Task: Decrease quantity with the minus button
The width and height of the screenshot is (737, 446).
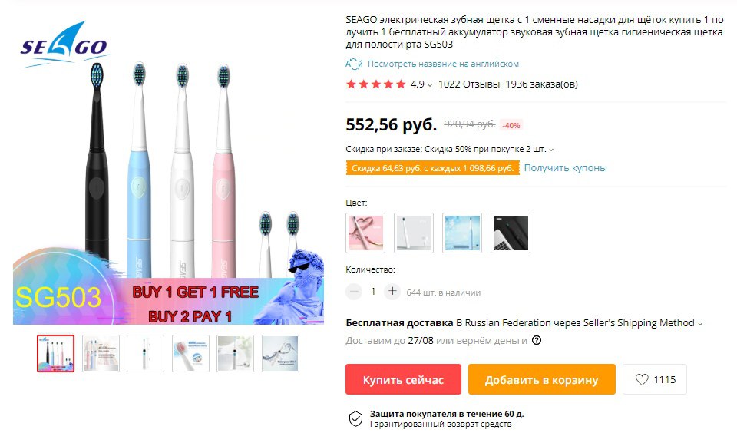Action: click(354, 292)
